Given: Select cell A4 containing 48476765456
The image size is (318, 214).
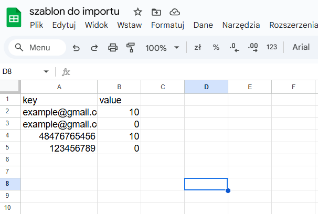Looking at the screenshot, I should [x=59, y=136].
